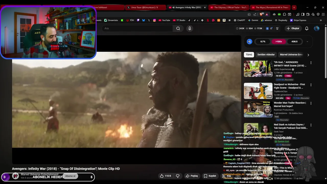Open the TÖH bookmark
This screenshot has width=327, height=184.
point(130,20)
